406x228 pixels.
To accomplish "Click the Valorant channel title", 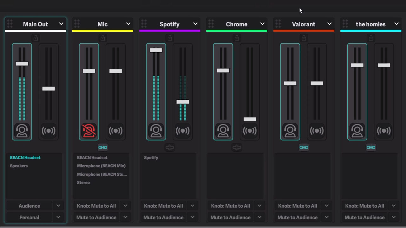I will coord(304,24).
